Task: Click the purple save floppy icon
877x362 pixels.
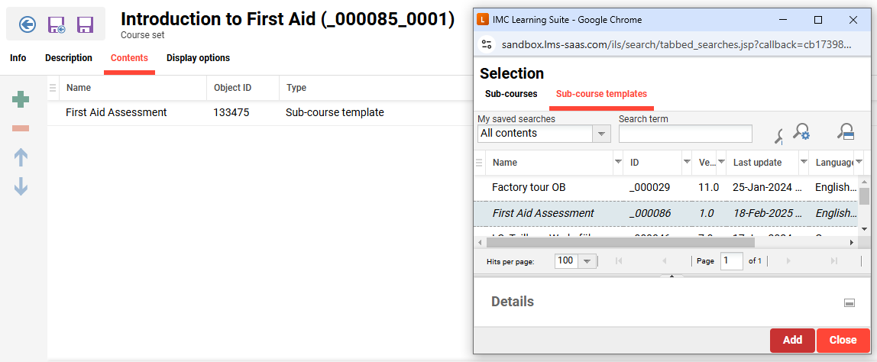Action: pyautogui.click(x=85, y=25)
